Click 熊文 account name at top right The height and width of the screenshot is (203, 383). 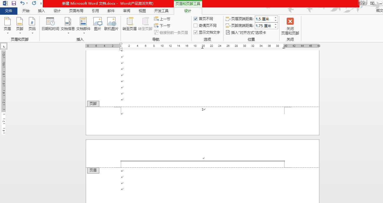click(379, 11)
